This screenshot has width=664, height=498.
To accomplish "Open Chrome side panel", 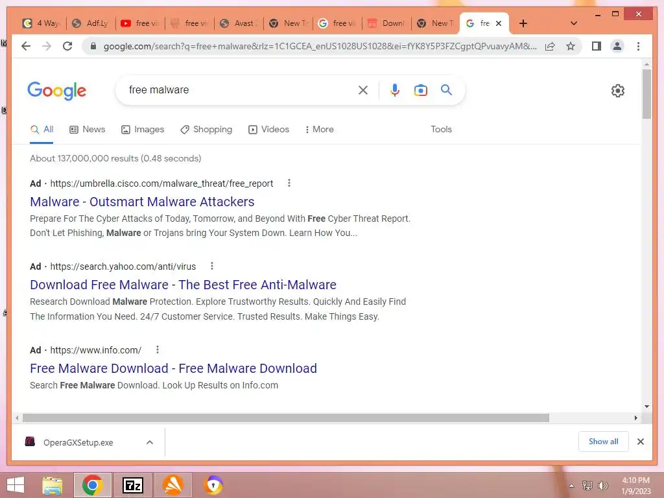I will [597, 46].
